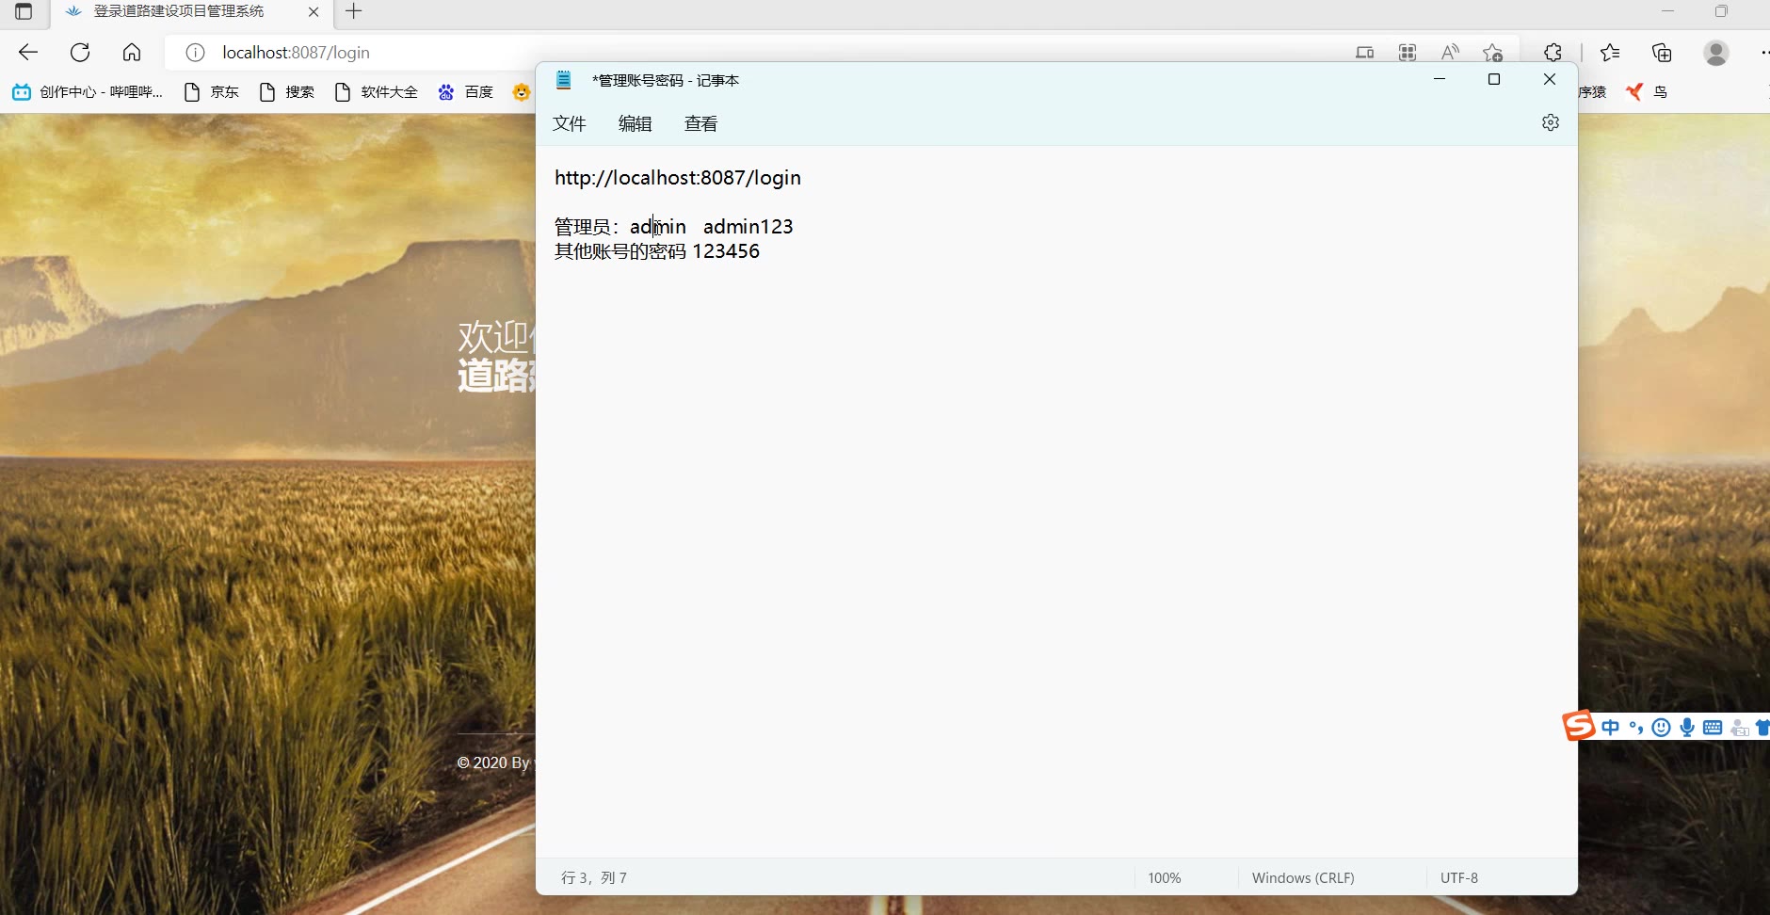The image size is (1770, 915).
Task: Open 创作中心 - 哔哩哔哩 bookmark
Action: (88, 91)
